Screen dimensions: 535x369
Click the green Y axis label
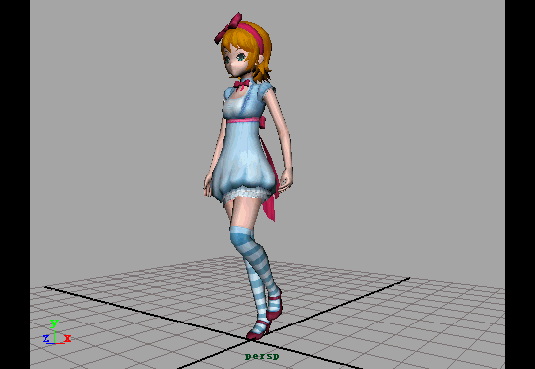54,323
